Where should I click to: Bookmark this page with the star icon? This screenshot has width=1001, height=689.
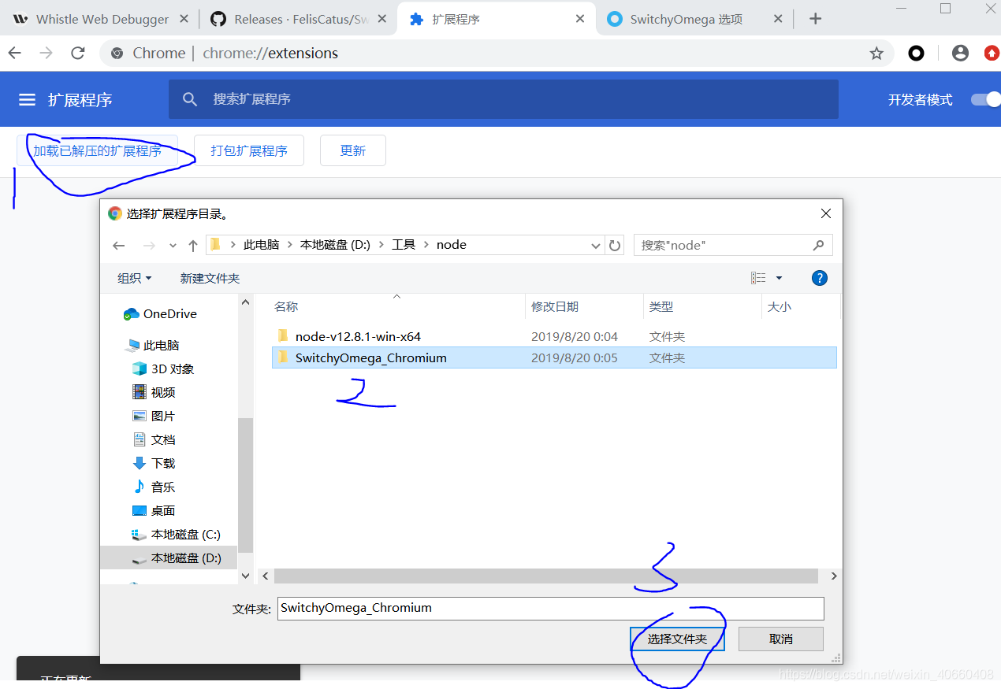pos(876,54)
